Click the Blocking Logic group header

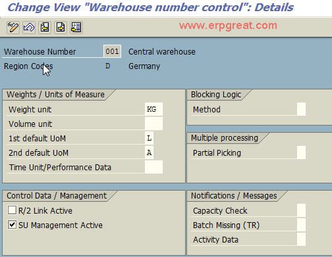coord(216,95)
